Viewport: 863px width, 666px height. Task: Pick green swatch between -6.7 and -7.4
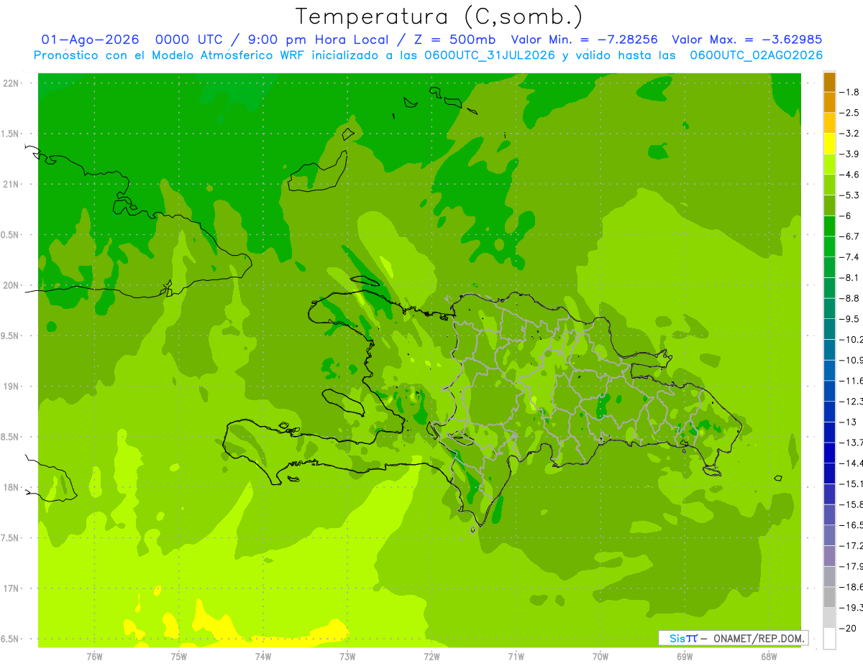tap(829, 246)
